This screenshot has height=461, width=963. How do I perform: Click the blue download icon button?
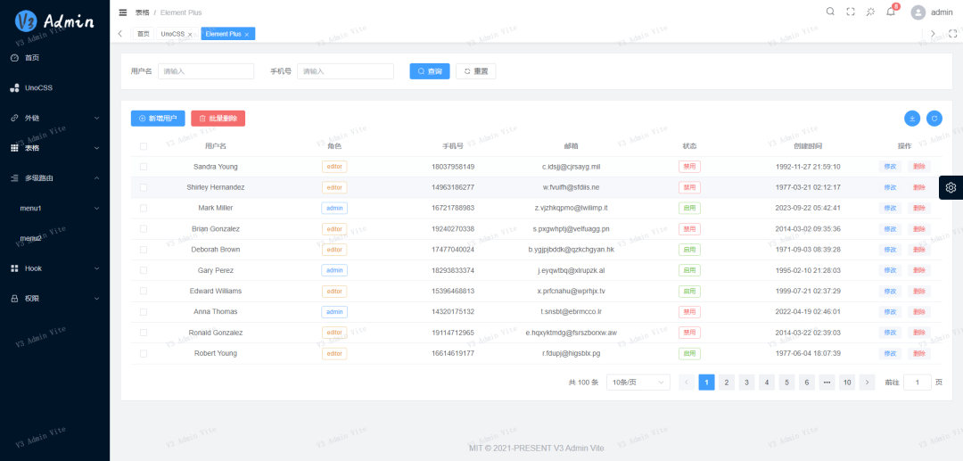tap(912, 118)
